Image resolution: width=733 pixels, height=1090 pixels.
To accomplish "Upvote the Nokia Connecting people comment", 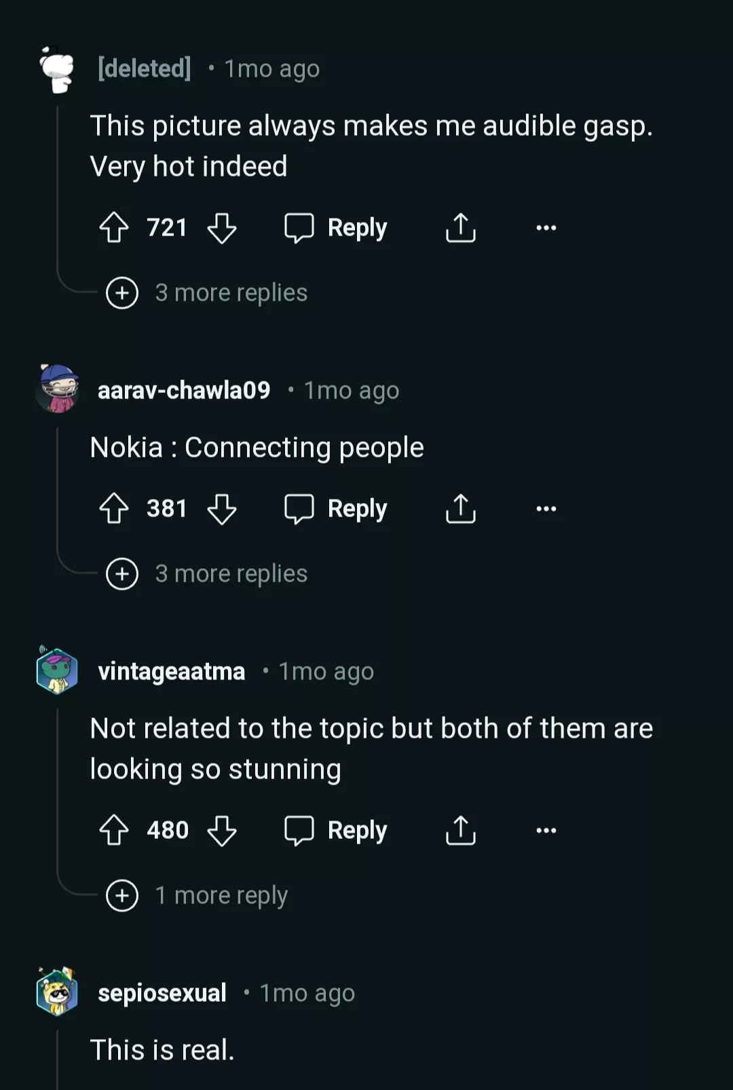I will tap(114, 508).
